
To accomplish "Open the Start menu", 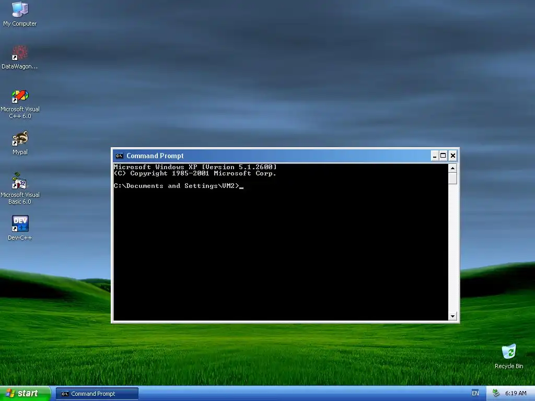I will coord(25,394).
